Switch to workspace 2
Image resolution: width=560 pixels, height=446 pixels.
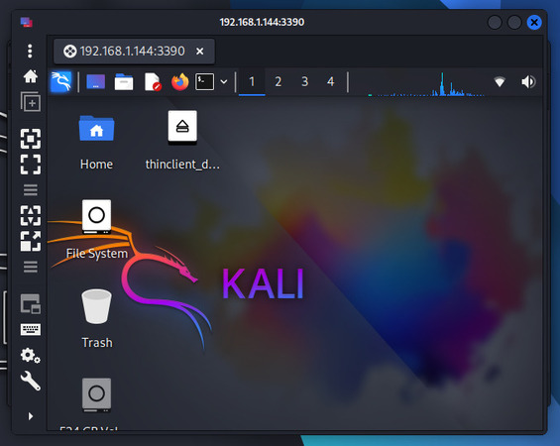[x=279, y=82]
